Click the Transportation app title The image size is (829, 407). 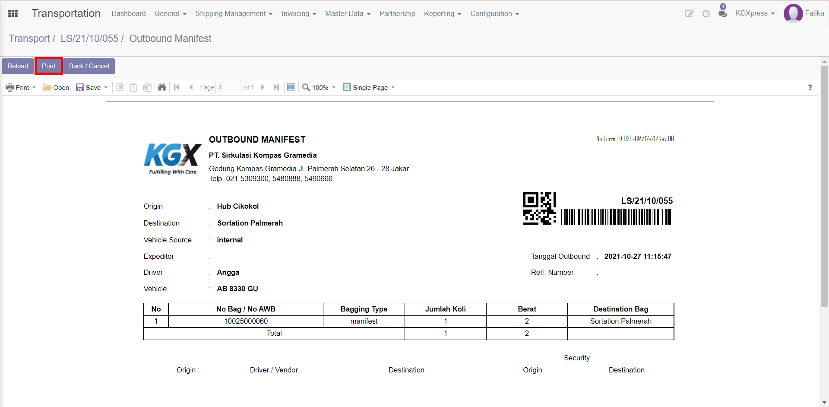(x=66, y=13)
